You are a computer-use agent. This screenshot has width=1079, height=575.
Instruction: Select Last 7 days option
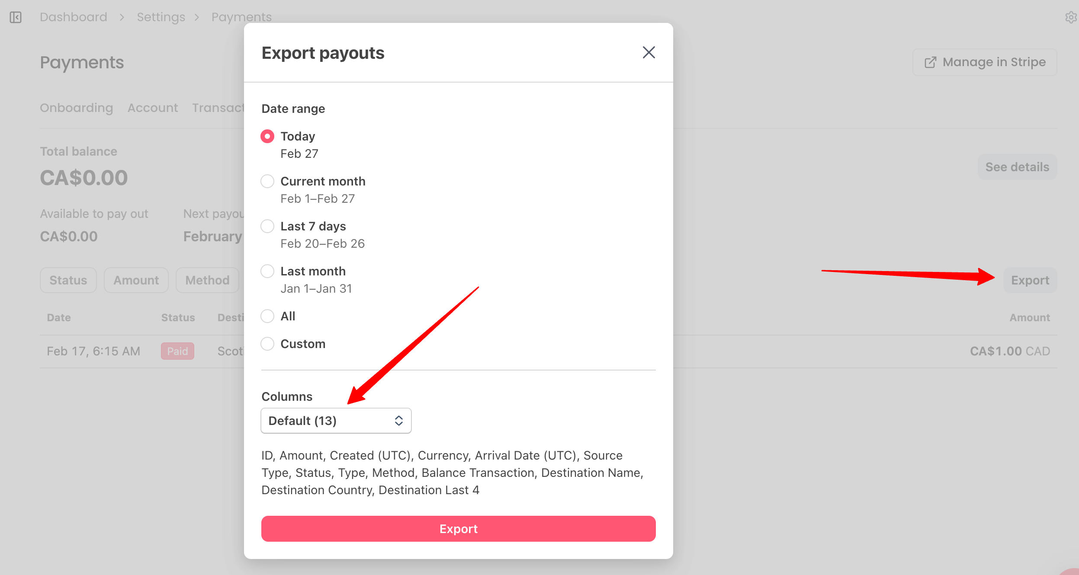[x=267, y=226]
